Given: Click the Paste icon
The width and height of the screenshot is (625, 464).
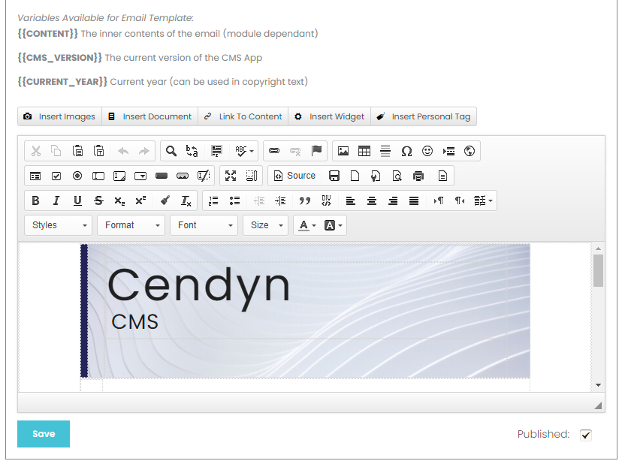Looking at the screenshot, I should [77, 151].
